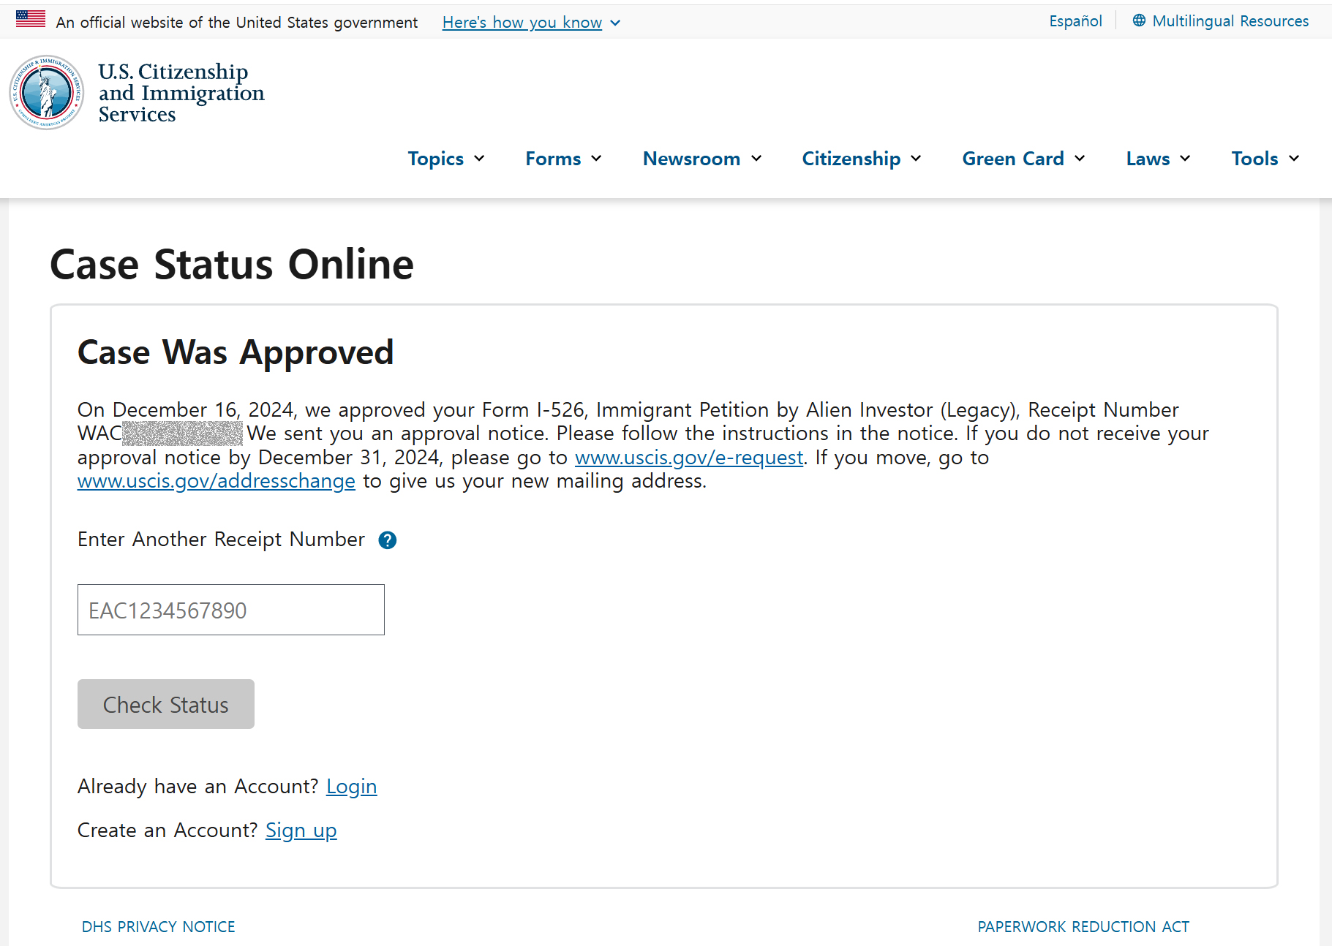Screen dimensions: 1332x946
Task: Click the receipt number help question icon
Action: coord(387,540)
